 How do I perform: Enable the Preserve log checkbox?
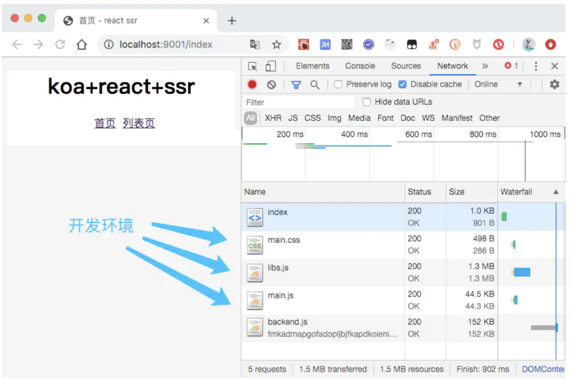click(338, 84)
